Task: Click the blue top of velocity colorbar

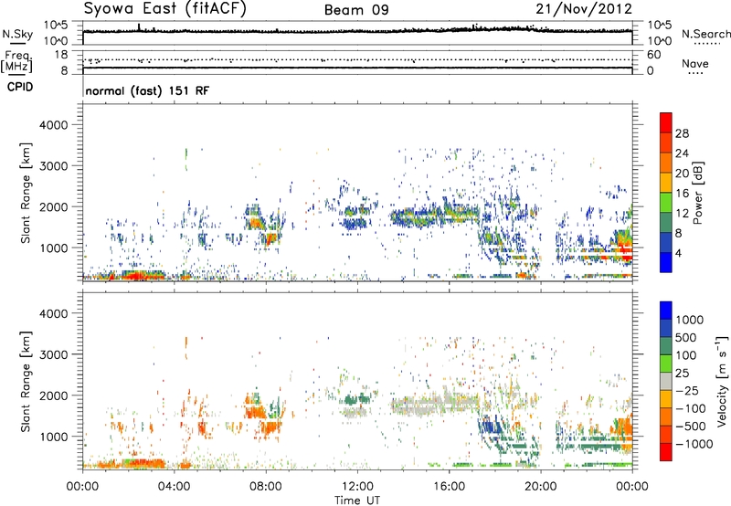Action: 666,311
